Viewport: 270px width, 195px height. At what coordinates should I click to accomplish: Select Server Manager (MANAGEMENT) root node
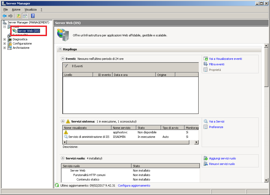point(28,22)
